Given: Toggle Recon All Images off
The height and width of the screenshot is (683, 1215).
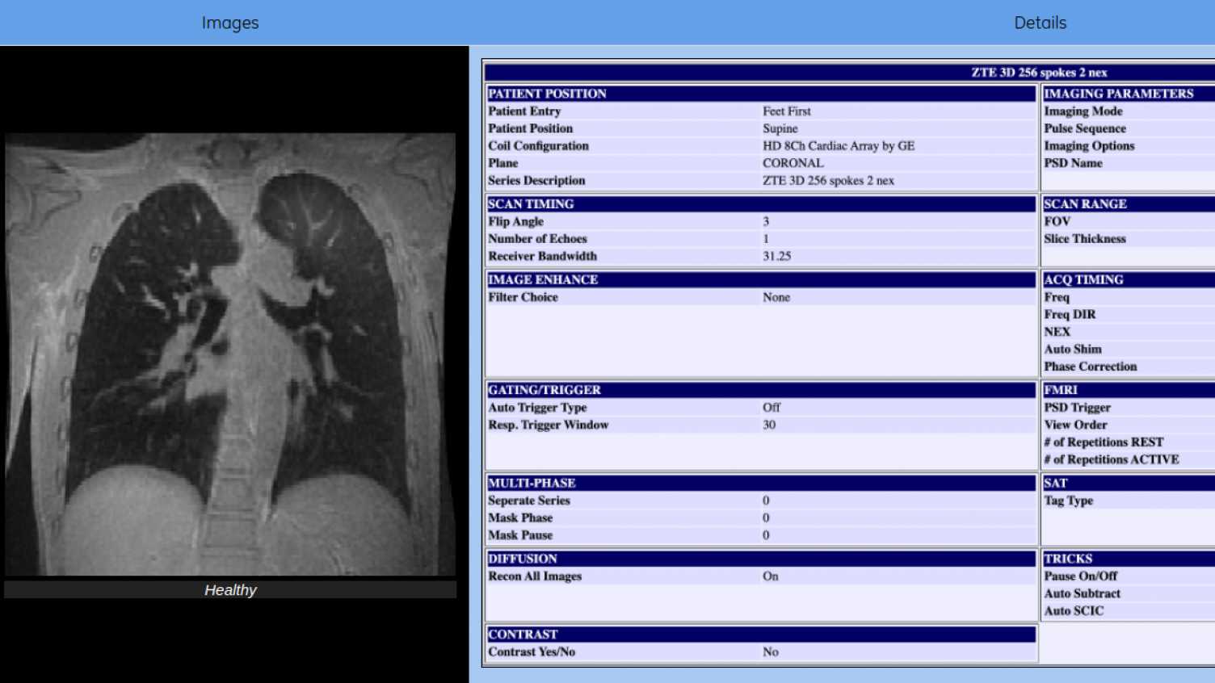Looking at the screenshot, I should tap(769, 576).
